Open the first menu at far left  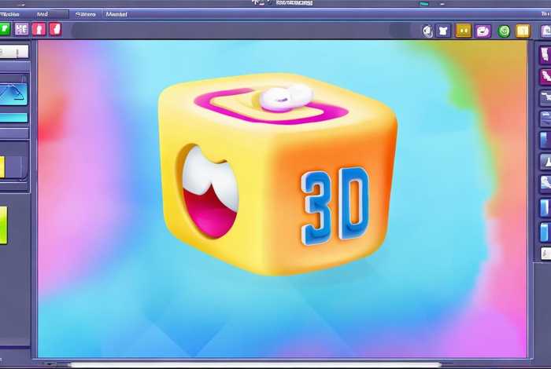[9, 14]
